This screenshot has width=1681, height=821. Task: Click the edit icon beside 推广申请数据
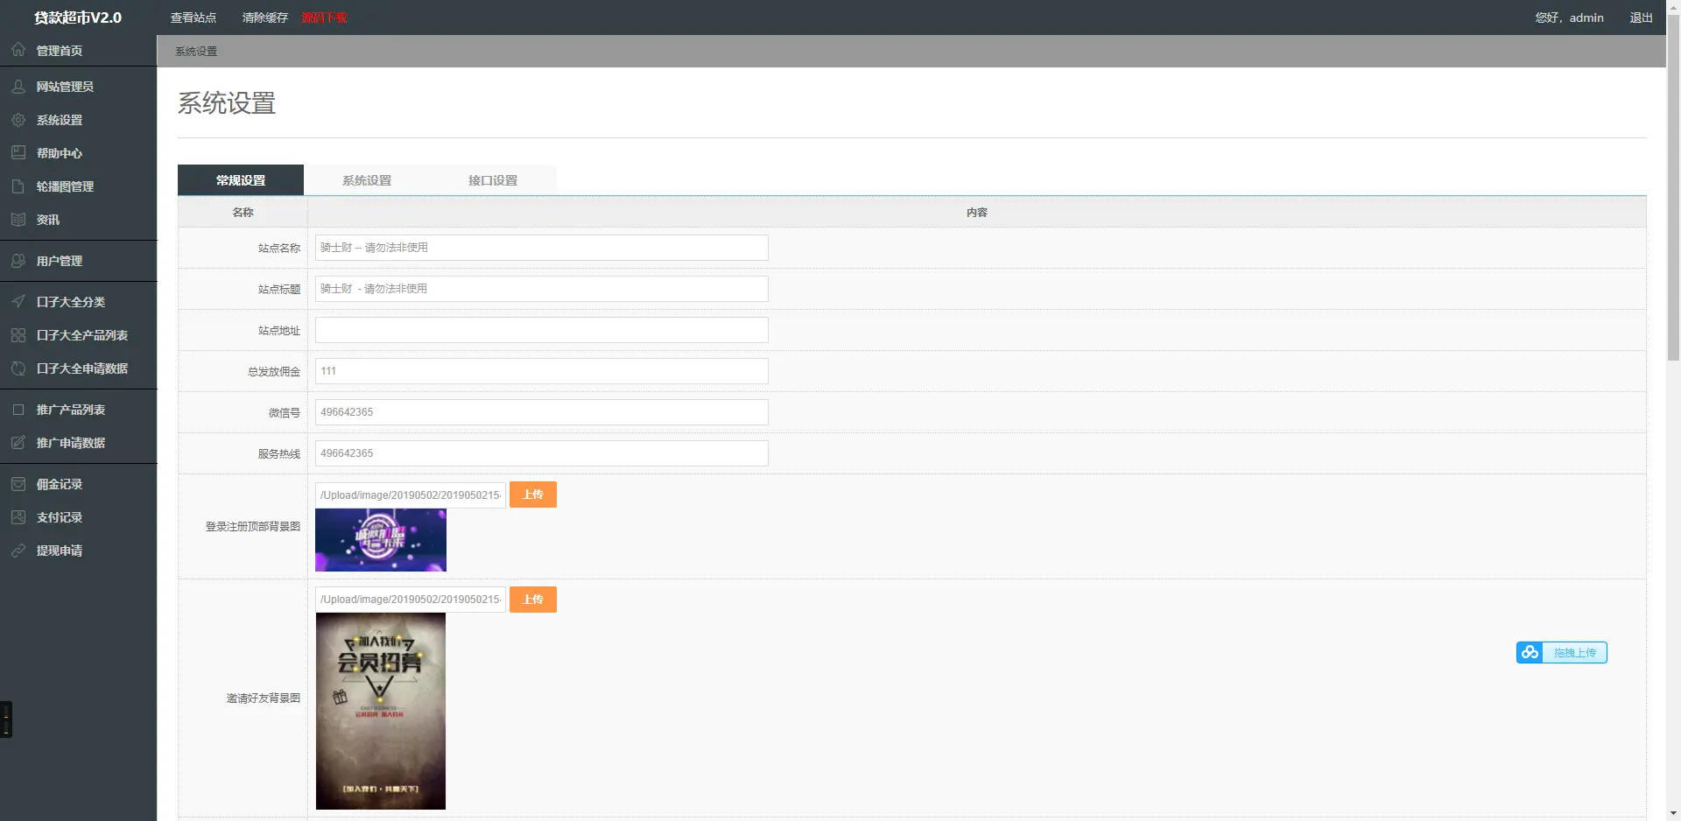[18, 443]
